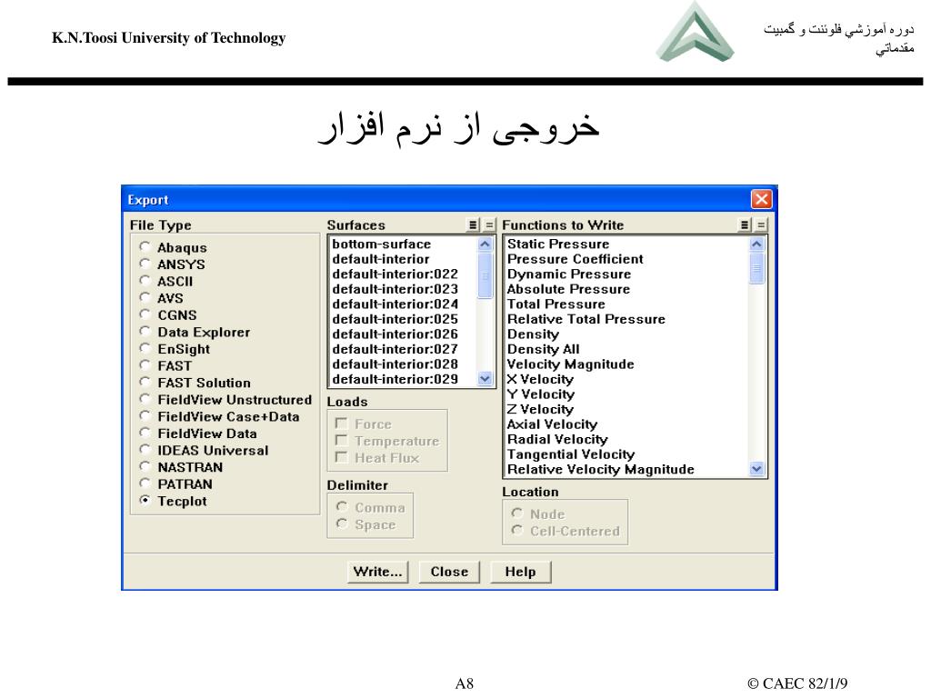The height and width of the screenshot is (698, 931).
Task: Open Help for Export dialog
Action: (521, 572)
